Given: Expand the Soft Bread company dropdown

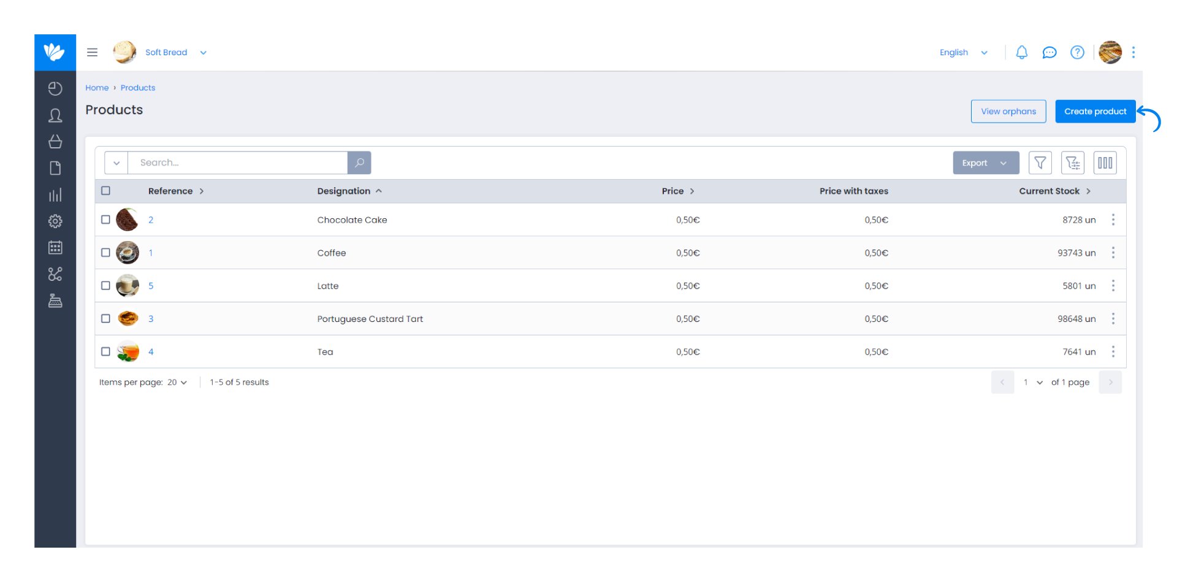Looking at the screenshot, I should [x=204, y=53].
